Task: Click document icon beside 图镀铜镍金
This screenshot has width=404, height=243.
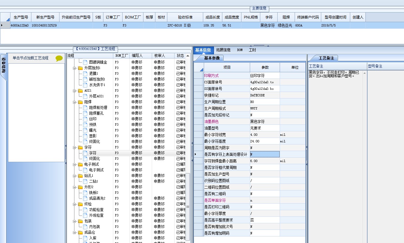Action: [x=85, y=62]
